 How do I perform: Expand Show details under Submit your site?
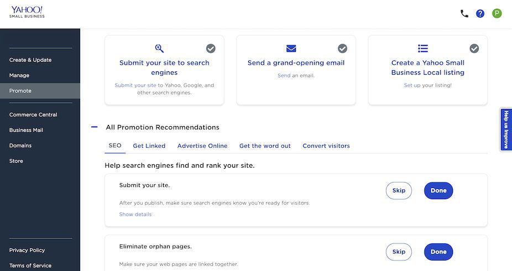tap(135, 215)
